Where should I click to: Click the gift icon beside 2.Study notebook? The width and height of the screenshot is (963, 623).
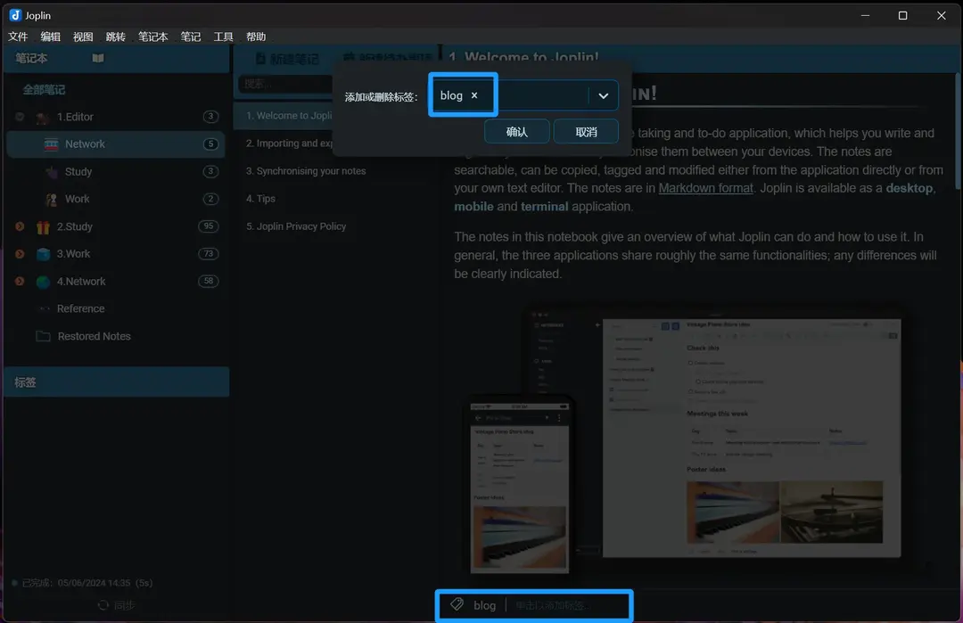pos(42,226)
